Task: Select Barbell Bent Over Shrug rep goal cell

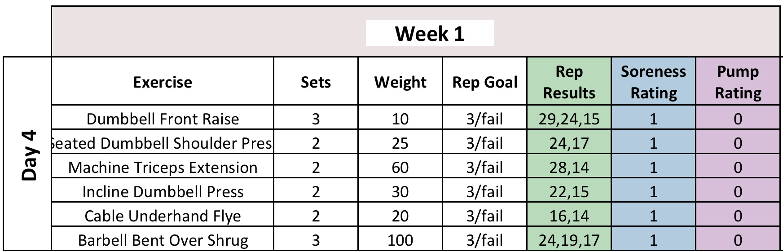Action: (x=484, y=240)
